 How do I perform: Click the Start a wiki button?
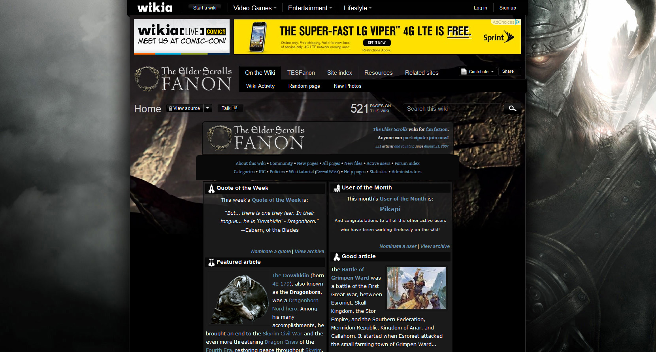(x=205, y=8)
